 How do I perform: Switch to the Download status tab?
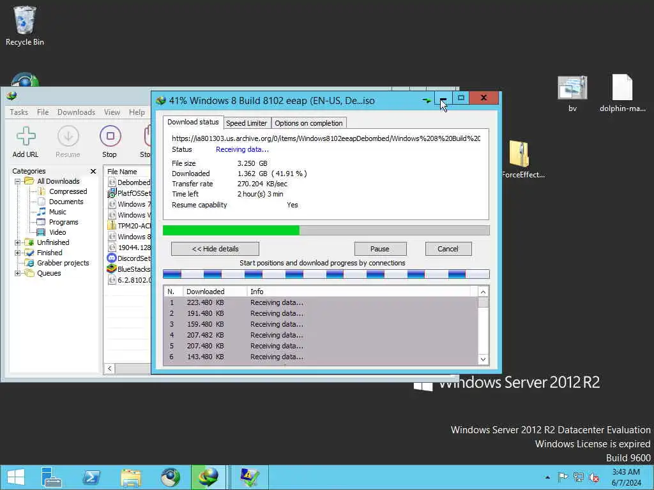(x=193, y=122)
